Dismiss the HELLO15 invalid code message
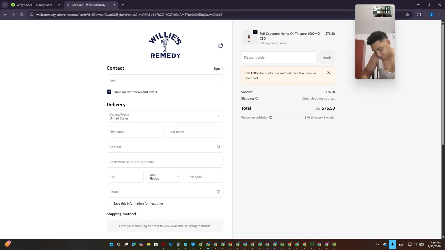445x250 pixels. pos(328,73)
